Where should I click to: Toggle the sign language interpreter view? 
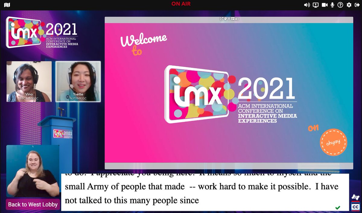(355, 197)
